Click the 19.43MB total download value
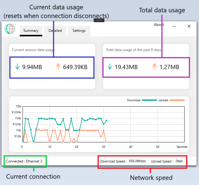 pyautogui.click(x=126, y=67)
